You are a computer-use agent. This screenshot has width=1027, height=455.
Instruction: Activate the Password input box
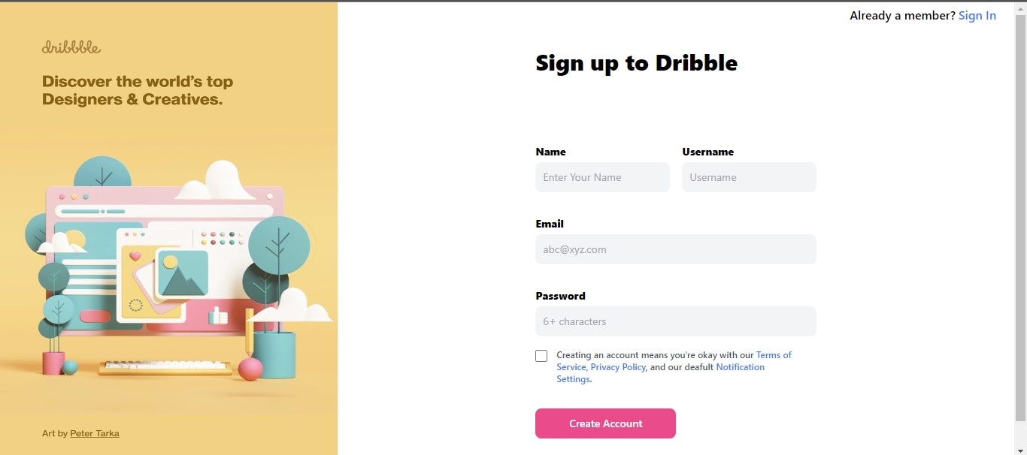click(676, 321)
